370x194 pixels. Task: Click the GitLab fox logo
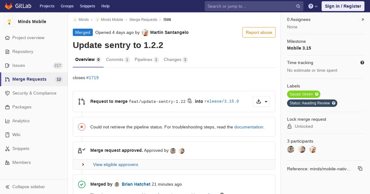pos(9,6)
